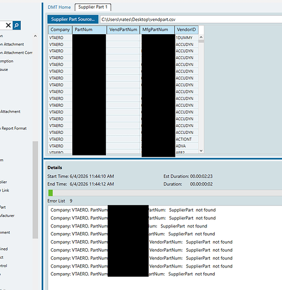Image resolution: width=282 pixels, height=290 pixels.
Task: Select the Supplier Part 1 tab
Action: (x=93, y=7)
